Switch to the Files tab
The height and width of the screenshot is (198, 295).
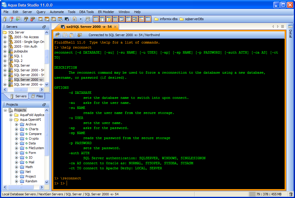pos(37,96)
